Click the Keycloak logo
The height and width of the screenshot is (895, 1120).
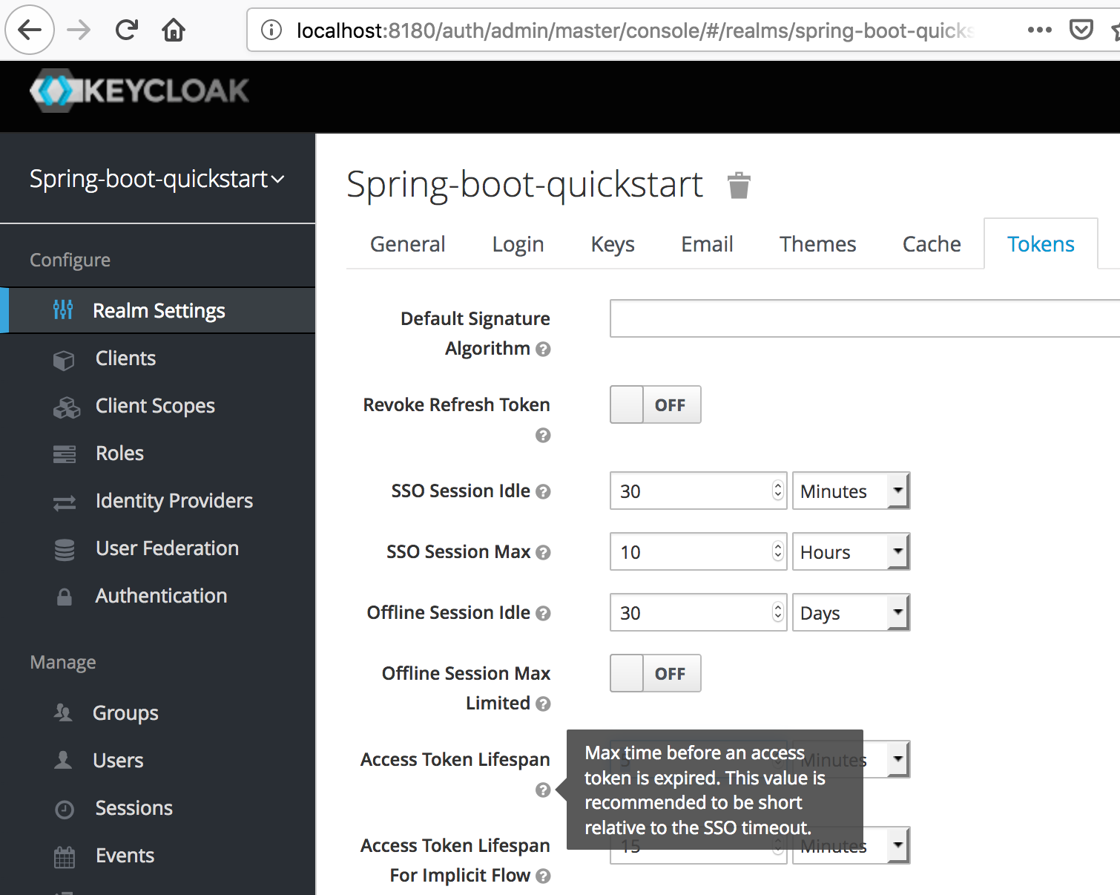coord(139,91)
